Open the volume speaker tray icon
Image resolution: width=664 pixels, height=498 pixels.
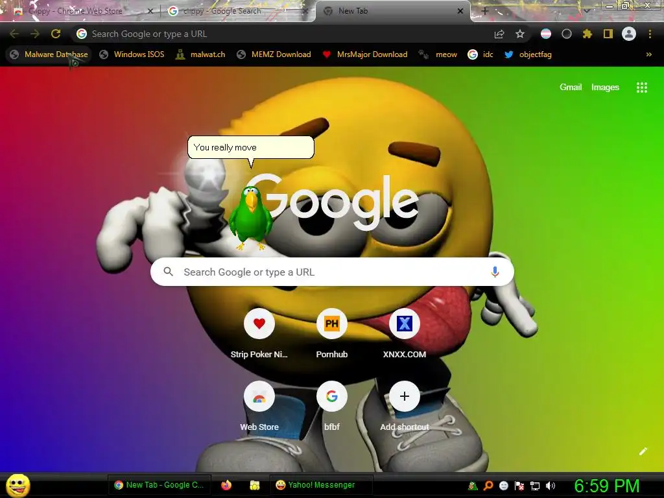(551, 486)
